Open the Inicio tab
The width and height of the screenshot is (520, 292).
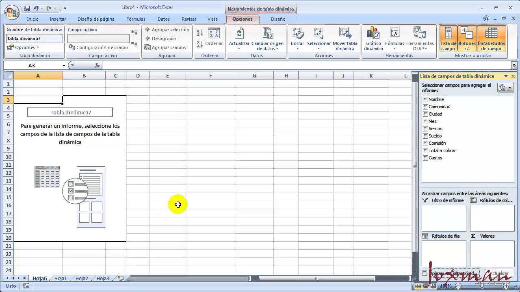pyautogui.click(x=32, y=19)
